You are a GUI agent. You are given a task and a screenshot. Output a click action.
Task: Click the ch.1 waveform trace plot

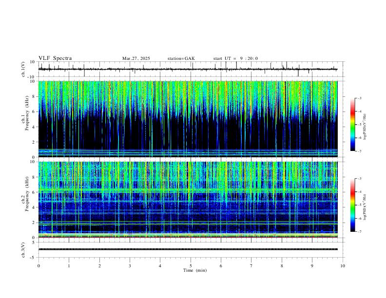pos(188,69)
